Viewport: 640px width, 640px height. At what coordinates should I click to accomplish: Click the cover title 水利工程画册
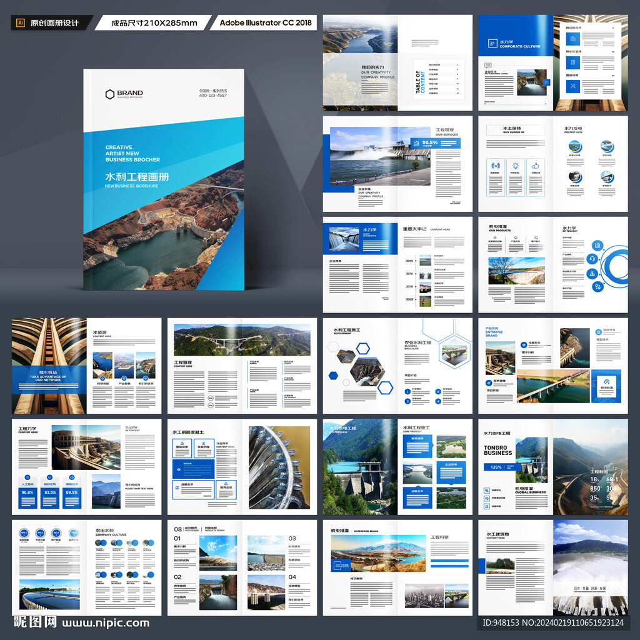(x=137, y=177)
